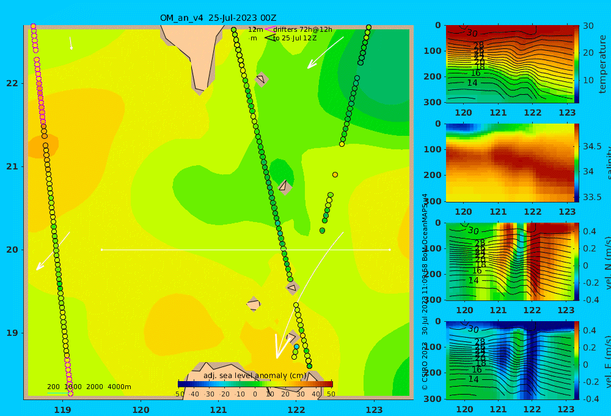
Task: Click the depth contour legend "200 1000 2000 4000m"
Action: click(x=89, y=387)
